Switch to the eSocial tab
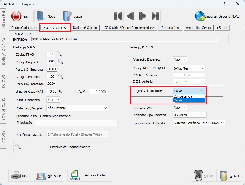 pyautogui.click(x=222, y=28)
